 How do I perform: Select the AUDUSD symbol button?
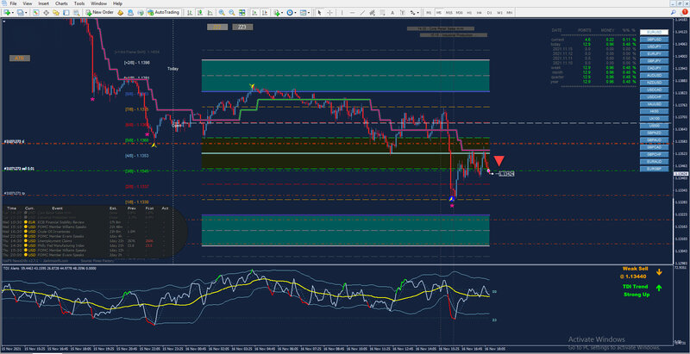(x=654, y=75)
